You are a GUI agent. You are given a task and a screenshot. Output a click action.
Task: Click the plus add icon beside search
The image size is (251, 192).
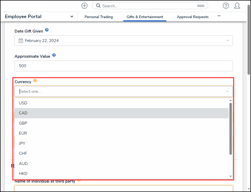[x=84, y=6]
